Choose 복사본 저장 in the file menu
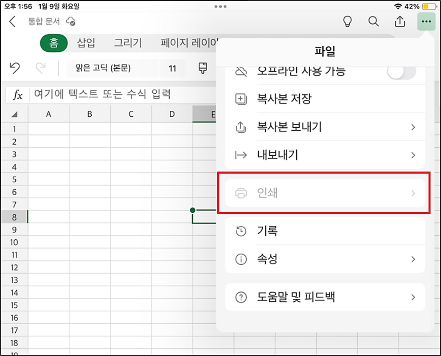This screenshot has height=356, width=441. (325, 99)
